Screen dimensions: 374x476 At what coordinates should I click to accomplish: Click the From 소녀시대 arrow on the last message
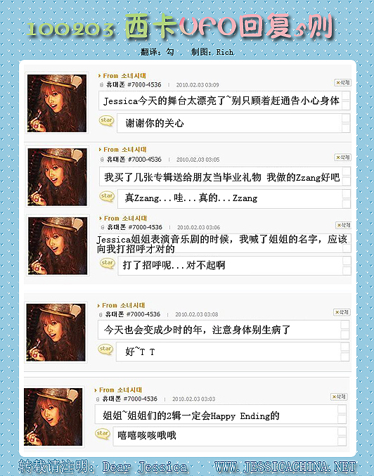click(x=96, y=390)
